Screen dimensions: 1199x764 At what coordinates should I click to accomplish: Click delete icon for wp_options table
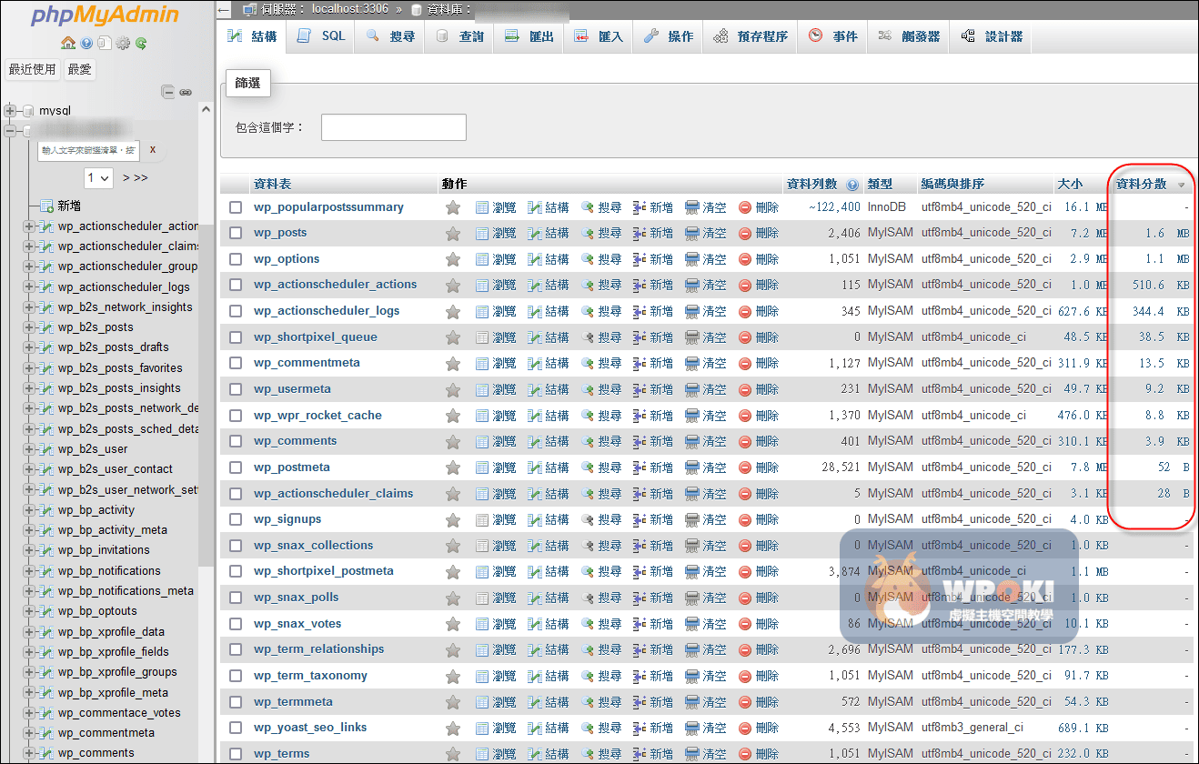click(745, 260)
